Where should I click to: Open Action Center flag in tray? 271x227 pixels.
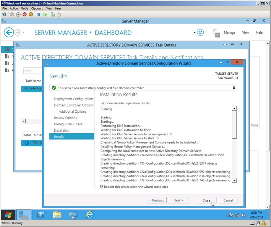(x=231, y=215)
